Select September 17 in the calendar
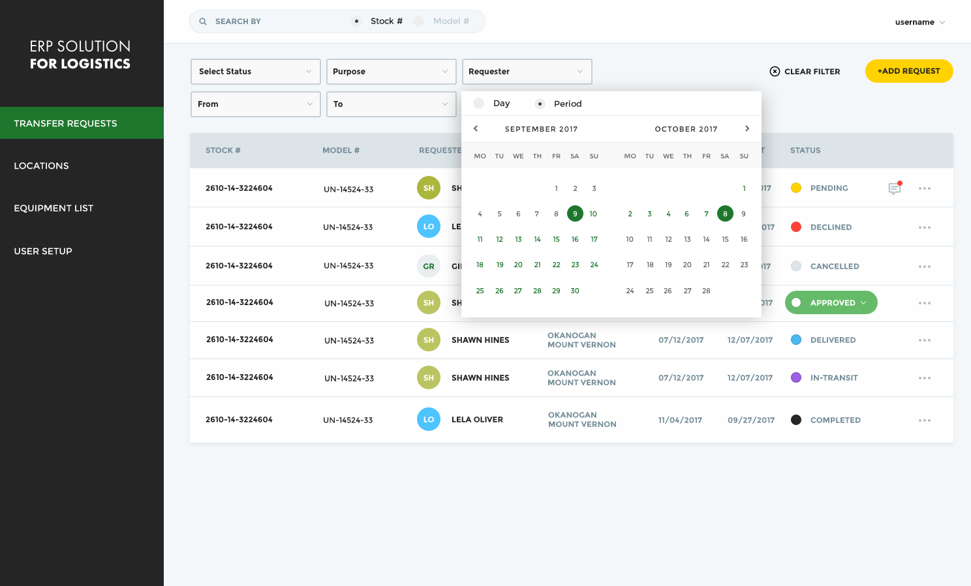The image size is (971, 586). tap(594, 239)
